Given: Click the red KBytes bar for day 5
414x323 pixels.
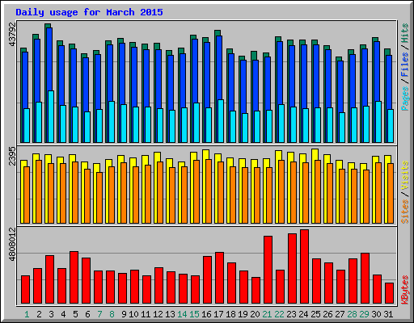Looking at the screenshot, I should coord(74,278).
